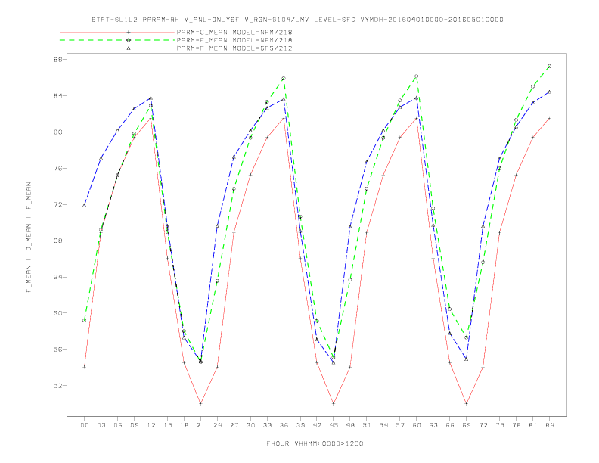
Task: Click y-axis tick label 72
Action: click(58, 205)
